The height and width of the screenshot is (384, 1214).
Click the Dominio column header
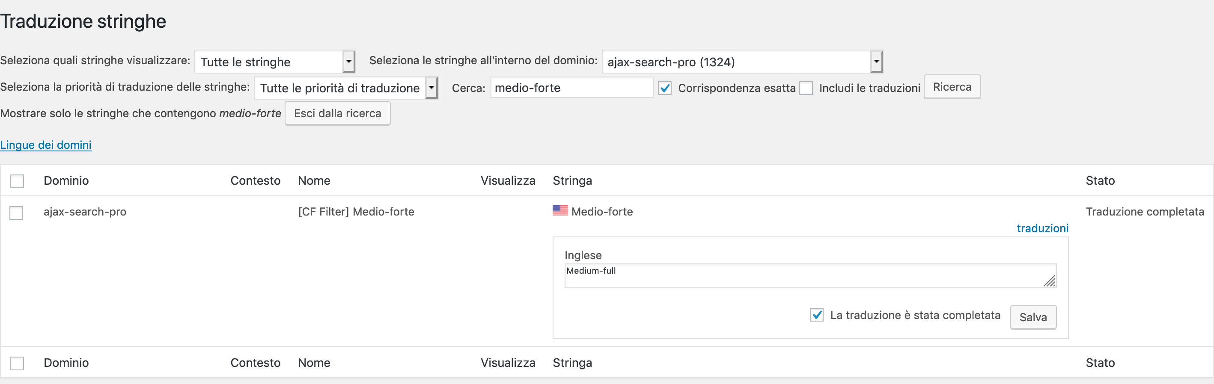[x=66, y=181]
